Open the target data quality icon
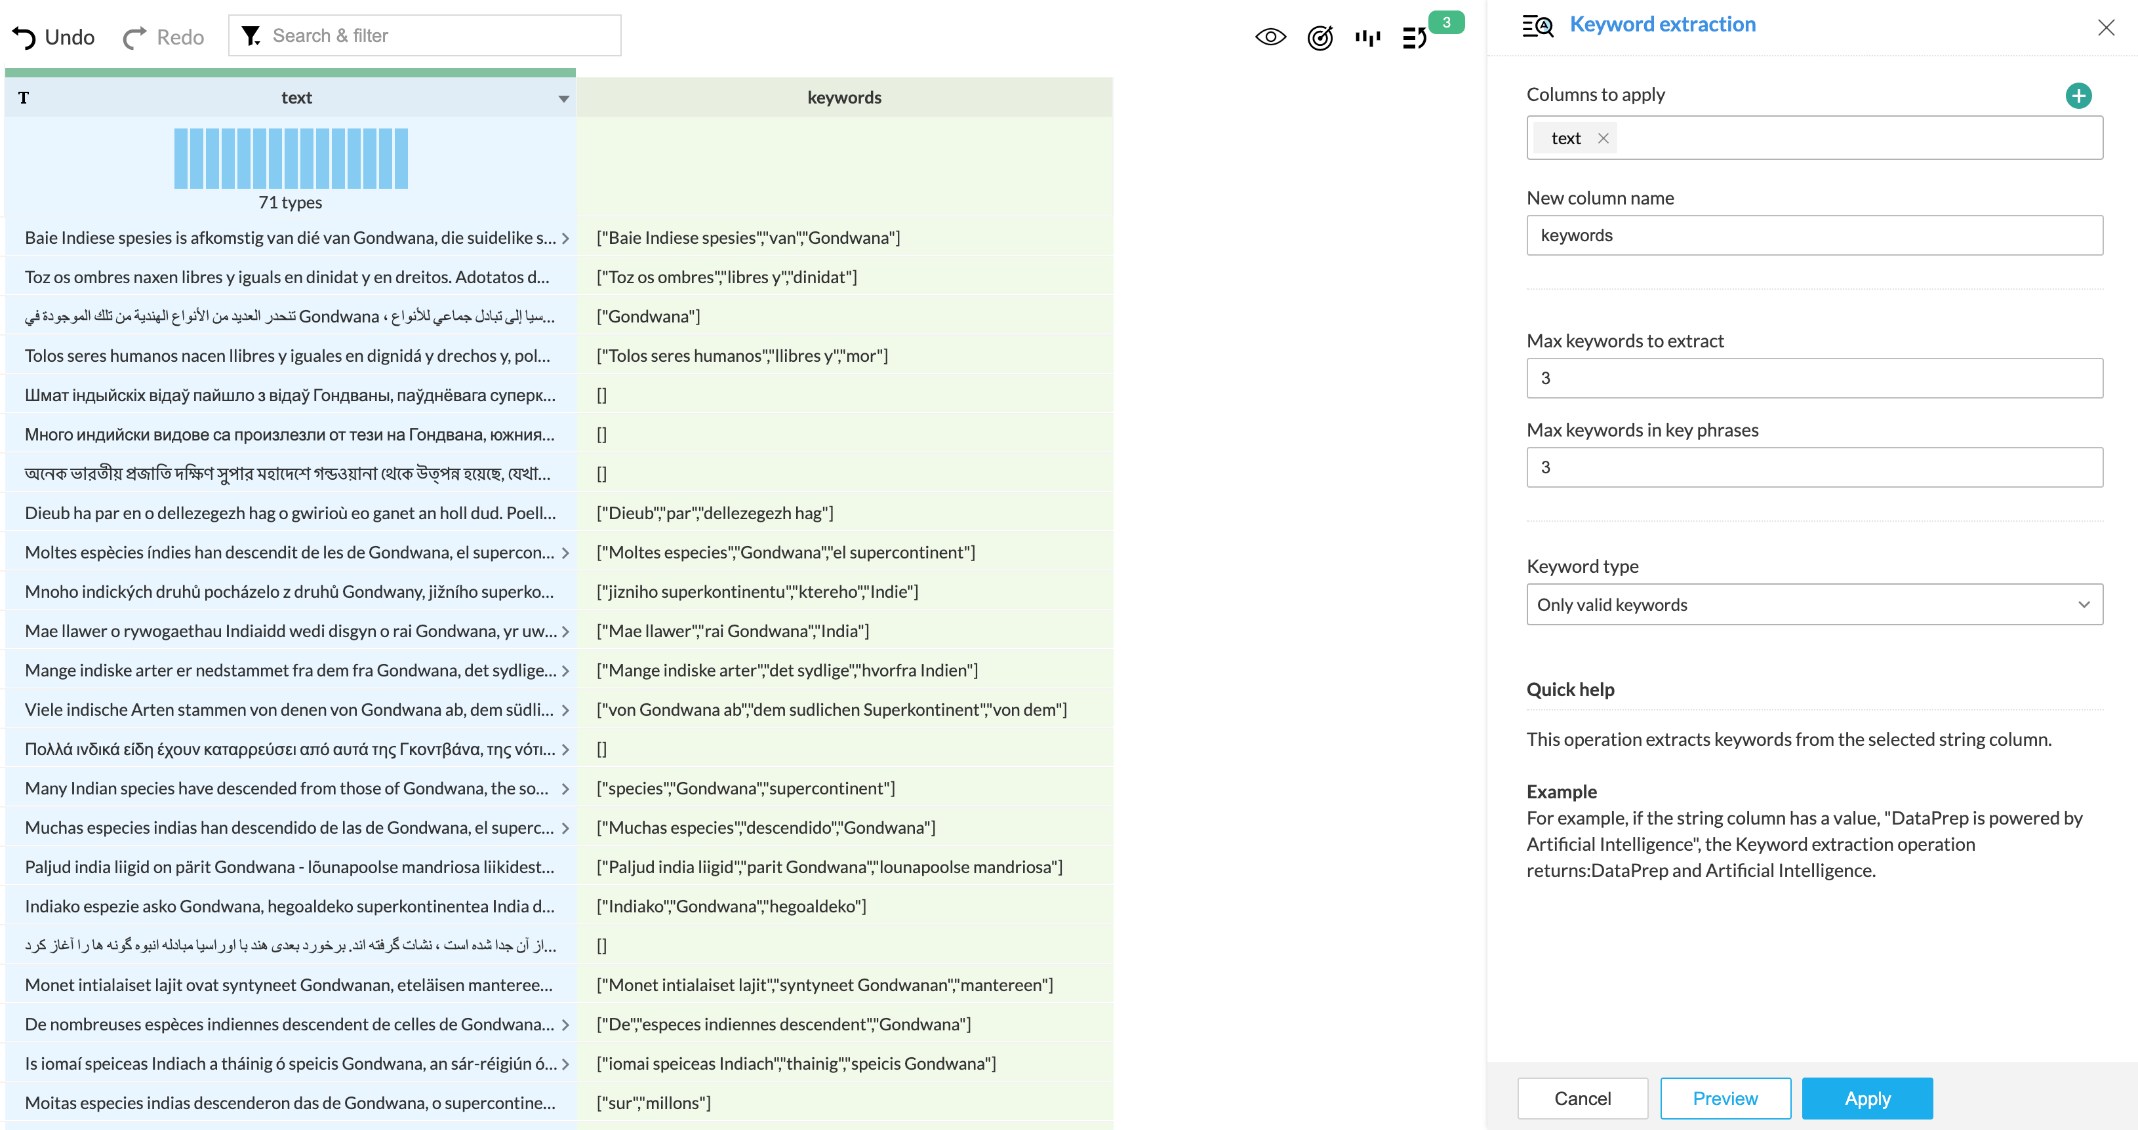The height and width of the screenshot is (1130, 2138). (x=1319, y=37)
